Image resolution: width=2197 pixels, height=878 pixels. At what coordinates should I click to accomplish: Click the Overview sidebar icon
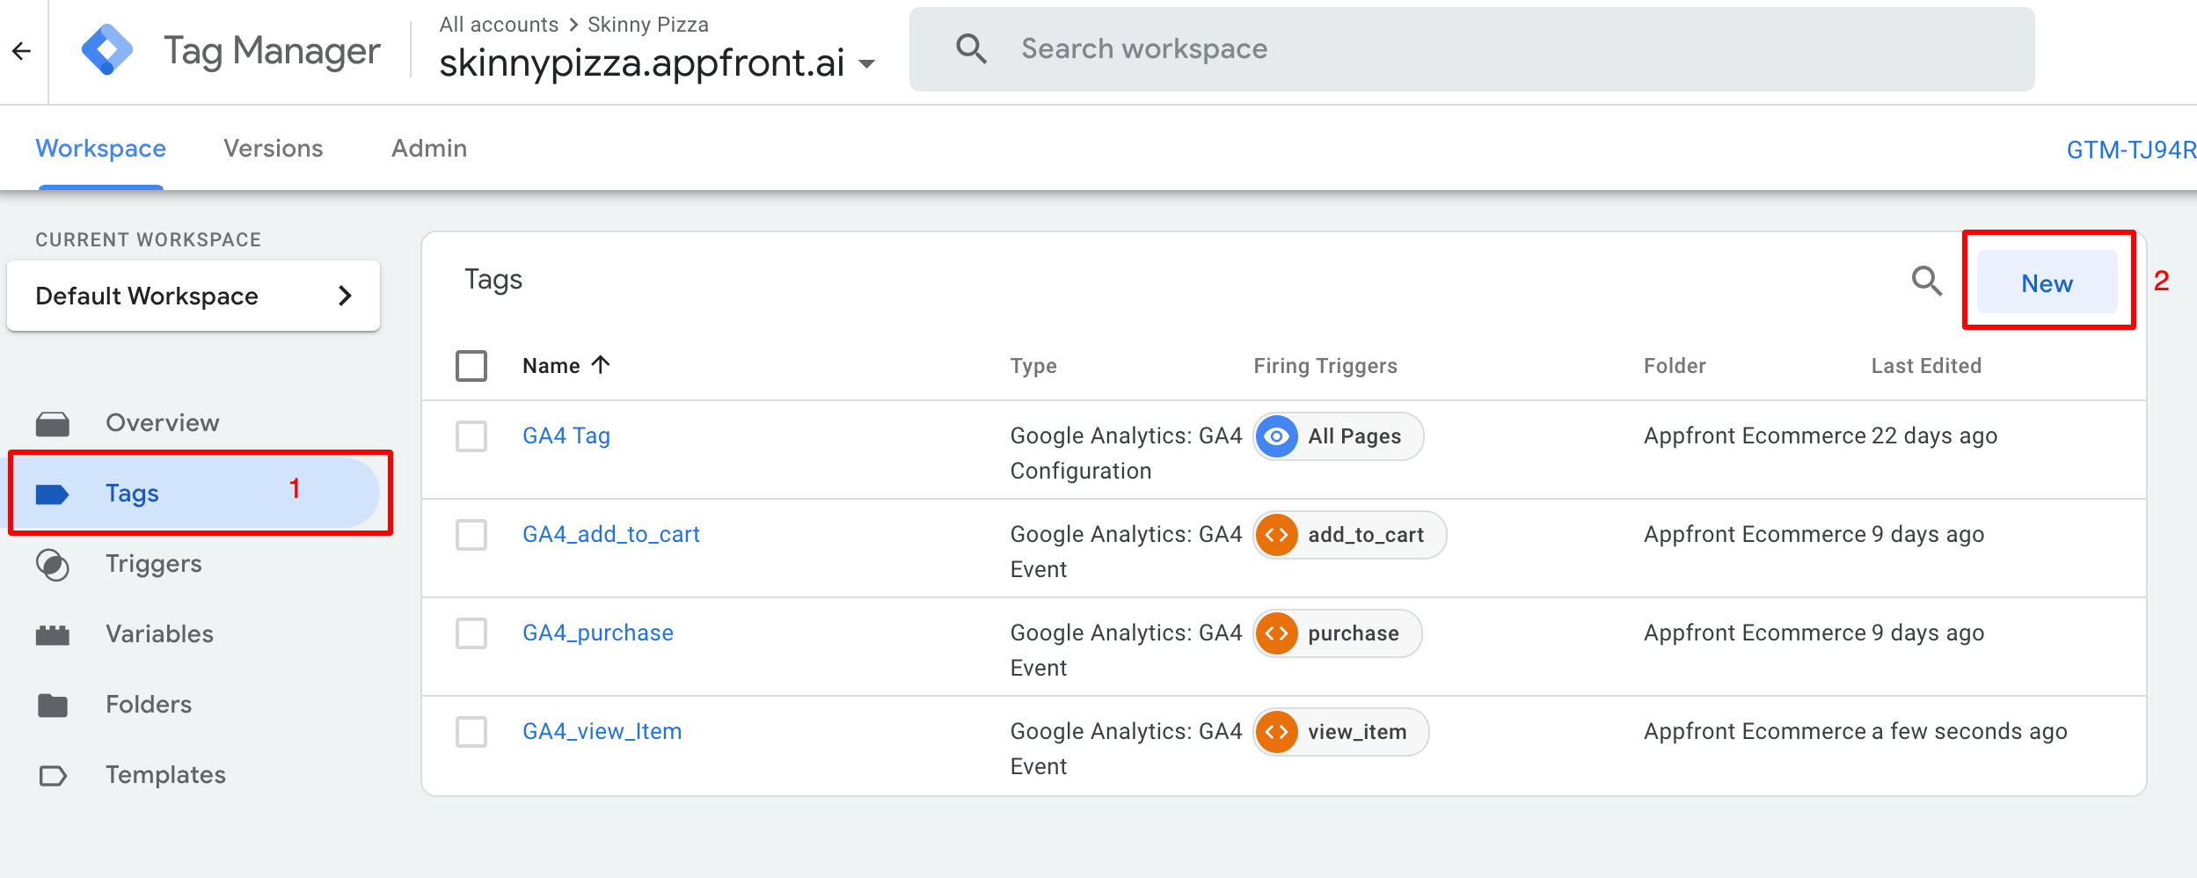point(53,423)
